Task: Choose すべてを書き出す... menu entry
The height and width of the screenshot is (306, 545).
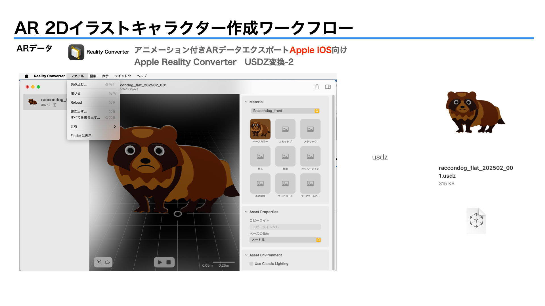Action: pos(93,118)
